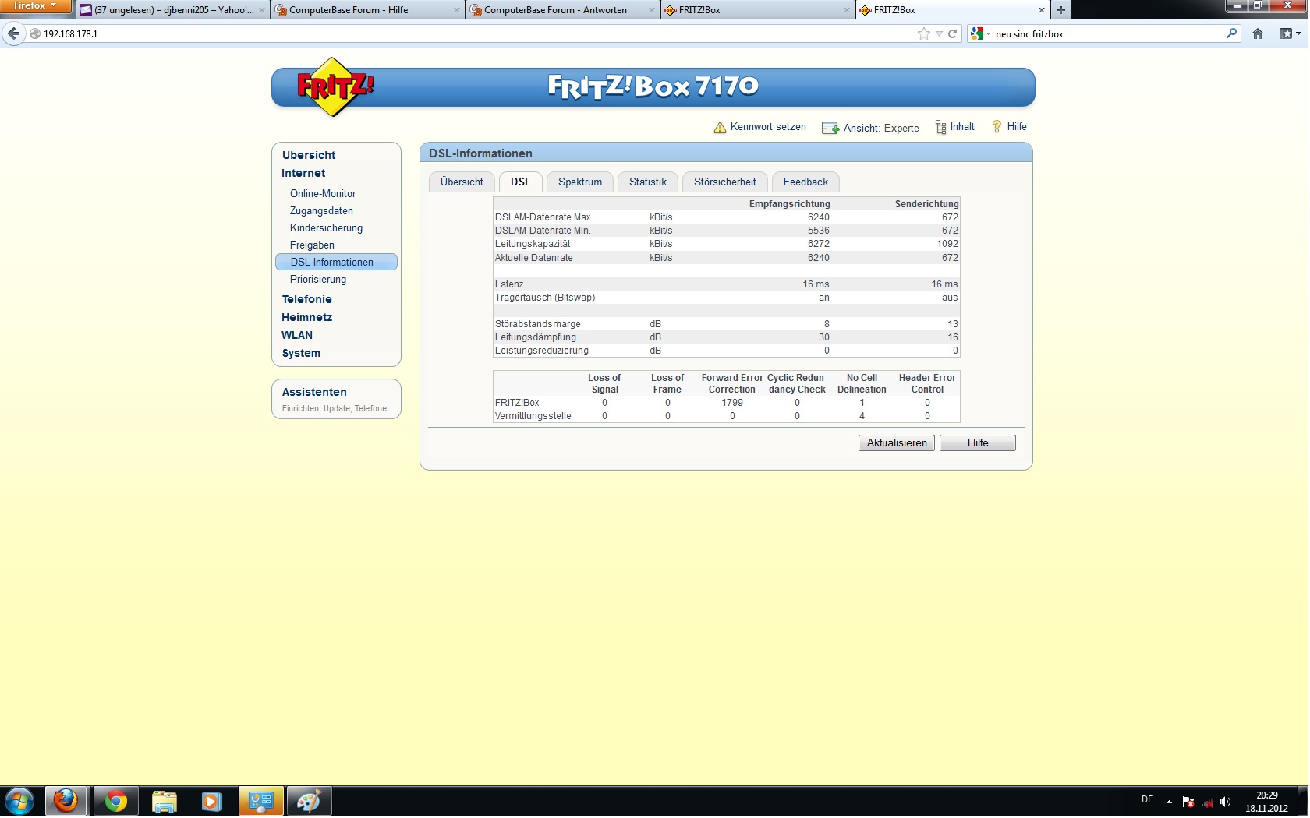Open WLAN section in sidebar
Image resolution: width=1310 pixels, height=818 pixels.
pyautogui.click(x=297, y=335)
